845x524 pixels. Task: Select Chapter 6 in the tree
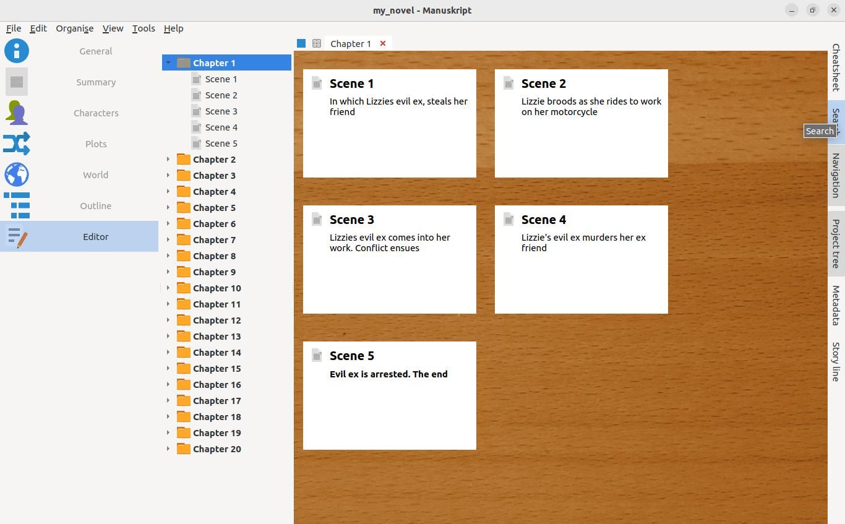[x=214, y=223]
